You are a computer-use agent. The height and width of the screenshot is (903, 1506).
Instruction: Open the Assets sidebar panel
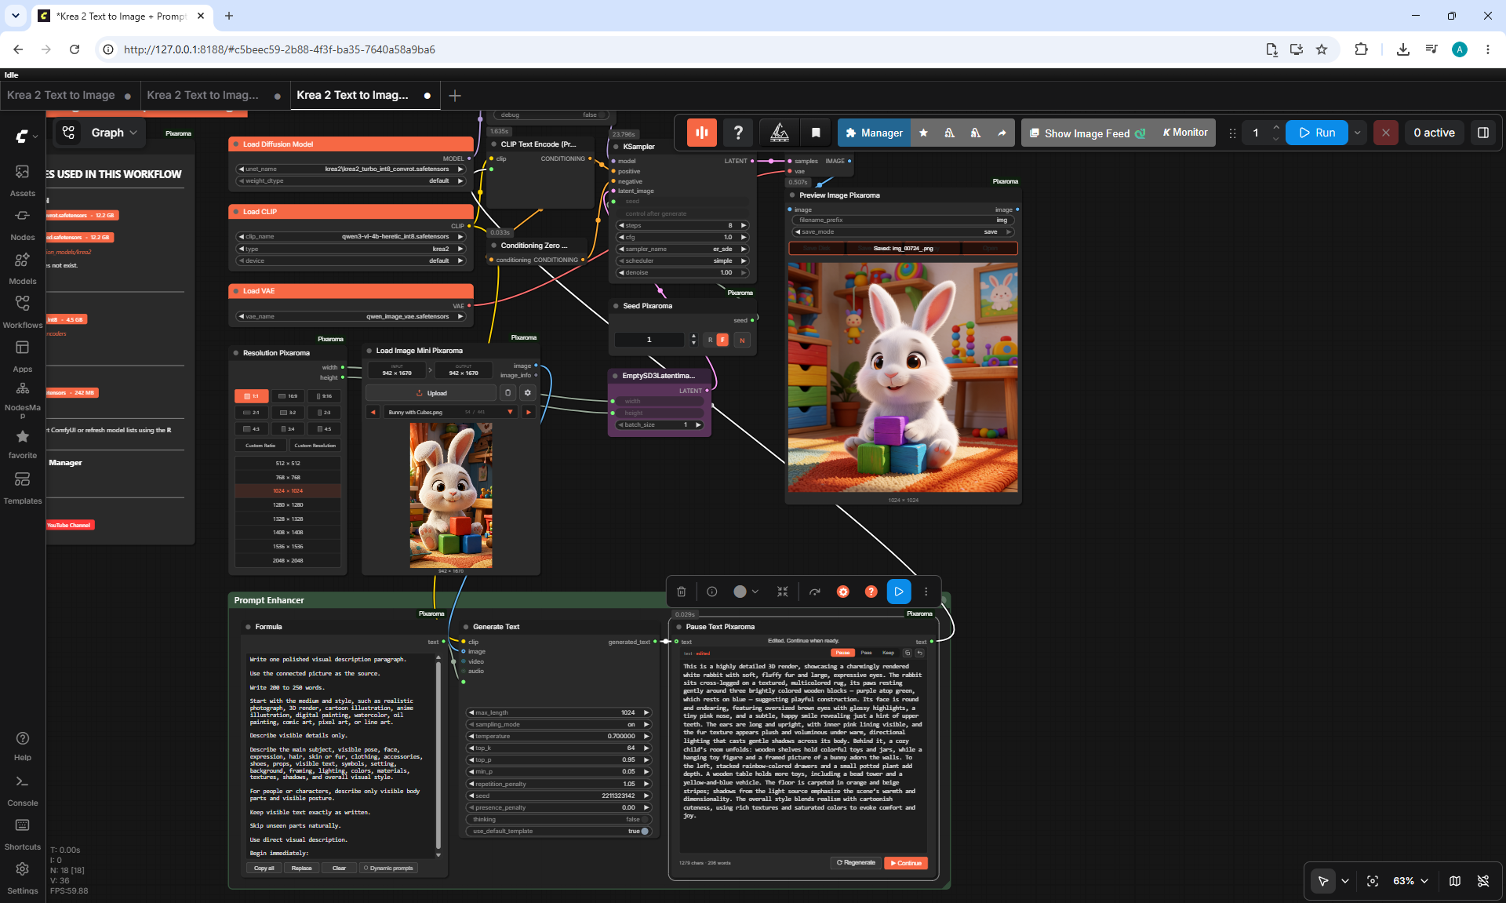click(22, 180)
